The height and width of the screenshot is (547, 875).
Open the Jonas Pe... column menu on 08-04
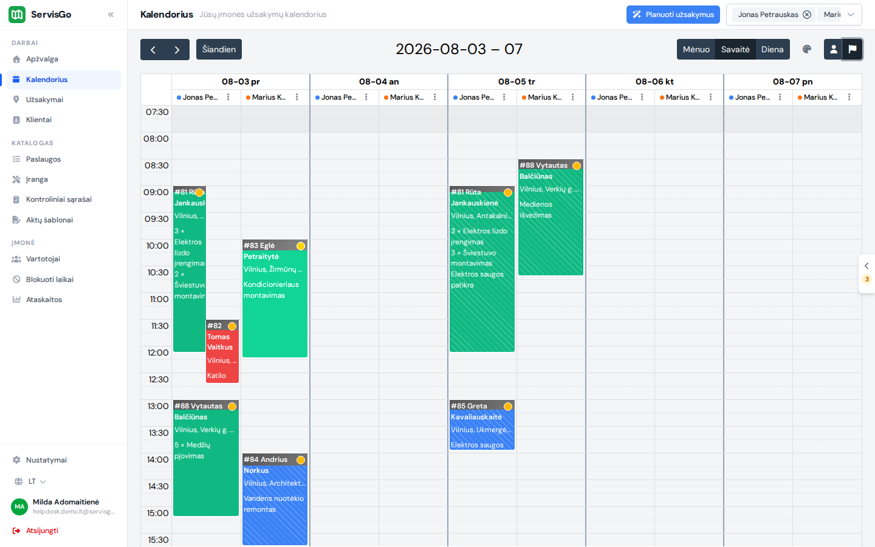(366, 97)
